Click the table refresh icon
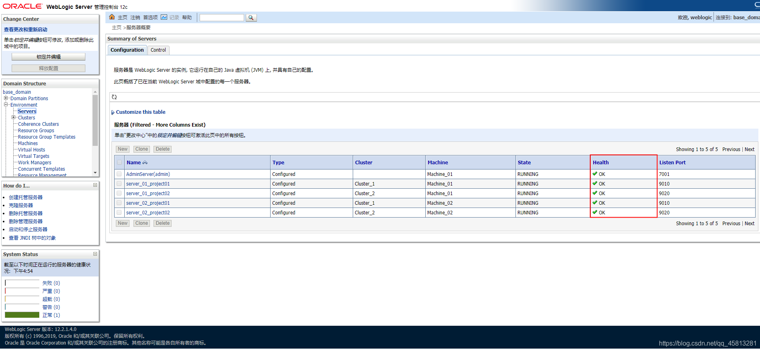 (x=114, y=97)
